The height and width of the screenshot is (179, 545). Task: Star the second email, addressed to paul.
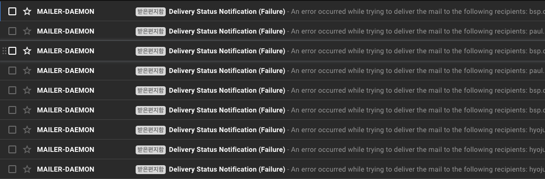pyautogui.click(x=27, y=31)
